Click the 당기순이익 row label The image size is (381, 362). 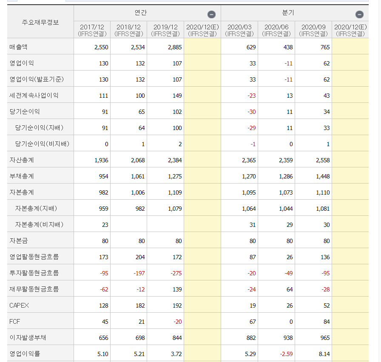click(x=25, y=111)
